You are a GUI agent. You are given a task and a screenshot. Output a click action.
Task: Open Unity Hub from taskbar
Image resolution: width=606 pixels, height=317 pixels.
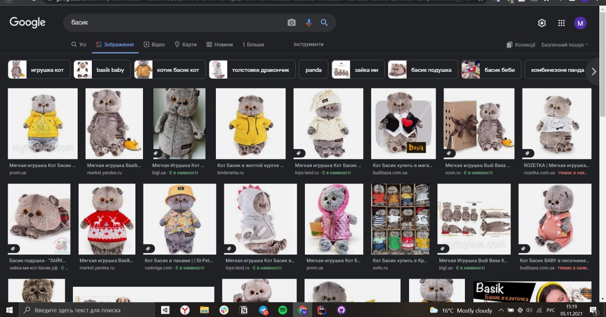click(165, 310)
